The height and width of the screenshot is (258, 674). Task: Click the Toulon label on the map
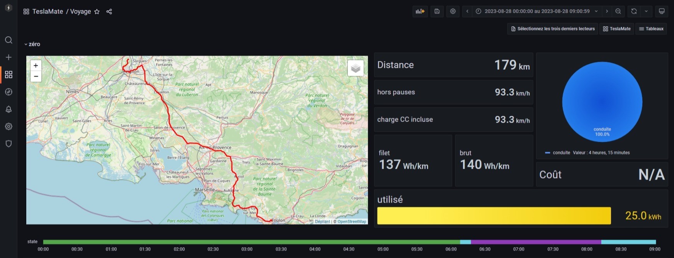(278, 221)
